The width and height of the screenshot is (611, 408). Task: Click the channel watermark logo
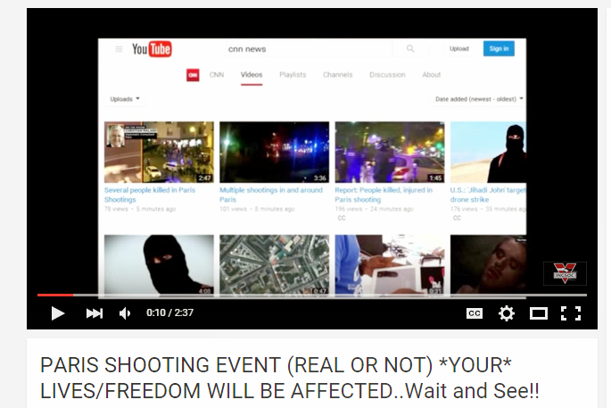pos(565,273)
